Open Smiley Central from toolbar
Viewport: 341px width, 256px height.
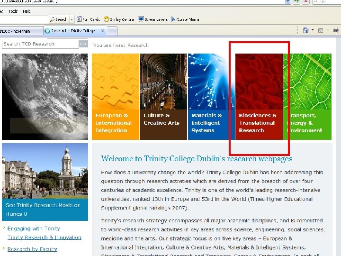pyautogui.click(x=119, y=19)
